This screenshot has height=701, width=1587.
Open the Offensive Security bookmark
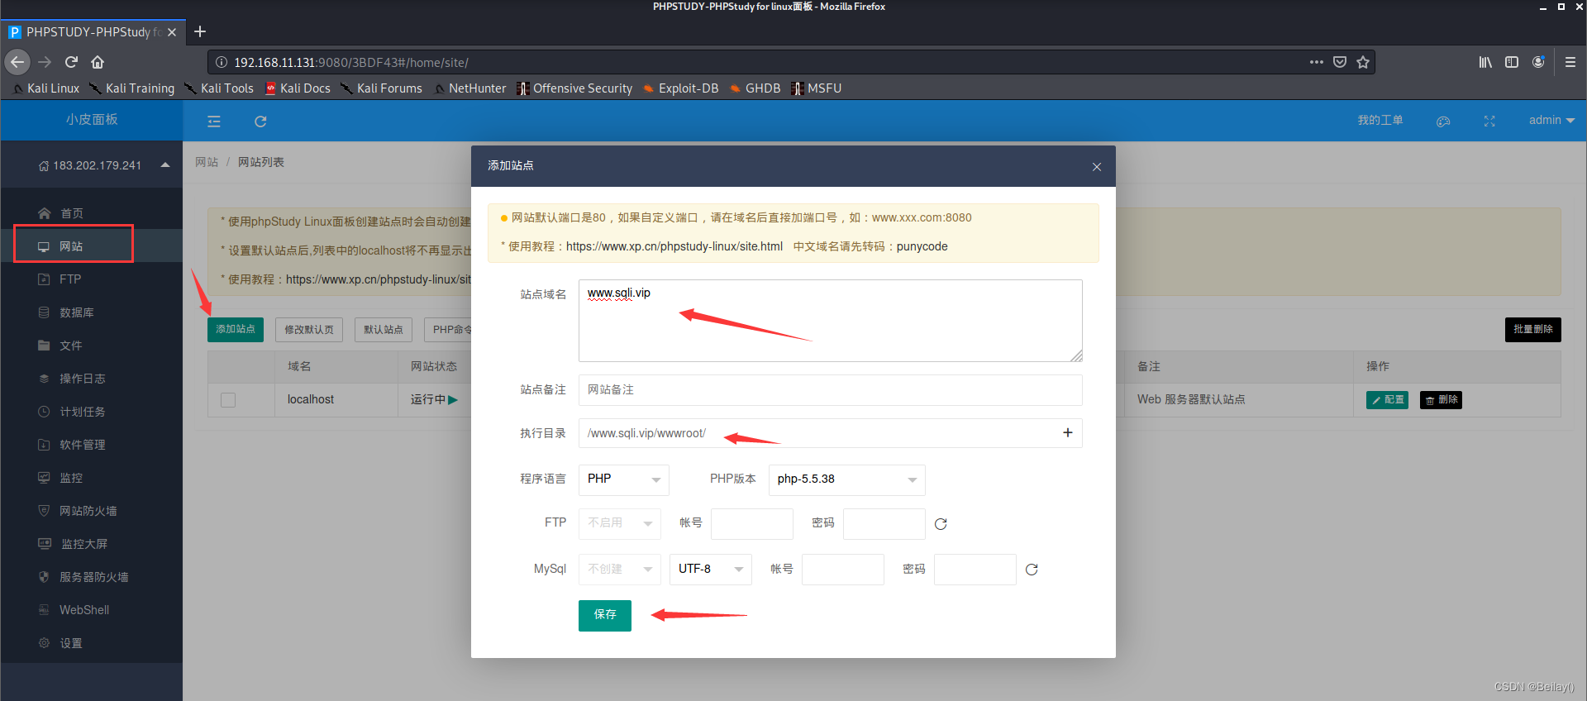point(574,88)
